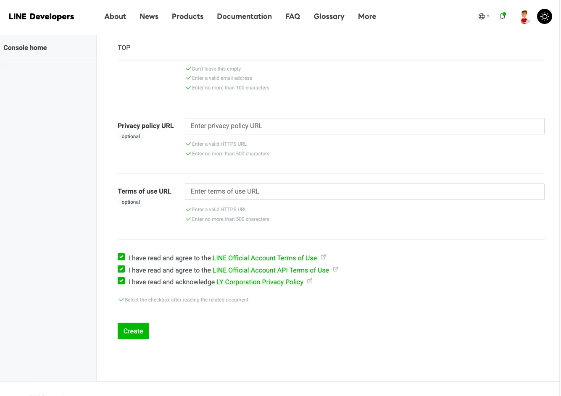Uncheck the LY Corporation Privacy Policy checkbox
Image resolution: width=561 pixels, height=396 pixels.
pyautogui.click(x=121, y=281)
